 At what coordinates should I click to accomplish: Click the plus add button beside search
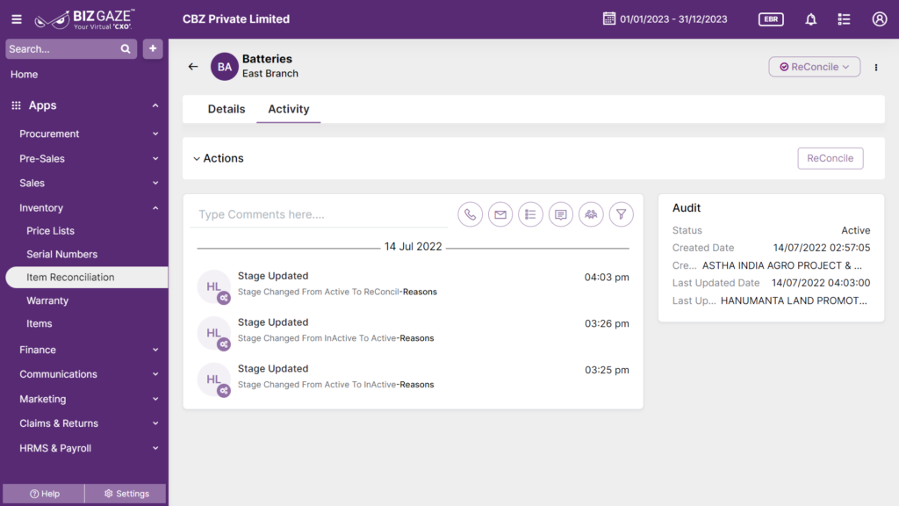coord(153,49)
